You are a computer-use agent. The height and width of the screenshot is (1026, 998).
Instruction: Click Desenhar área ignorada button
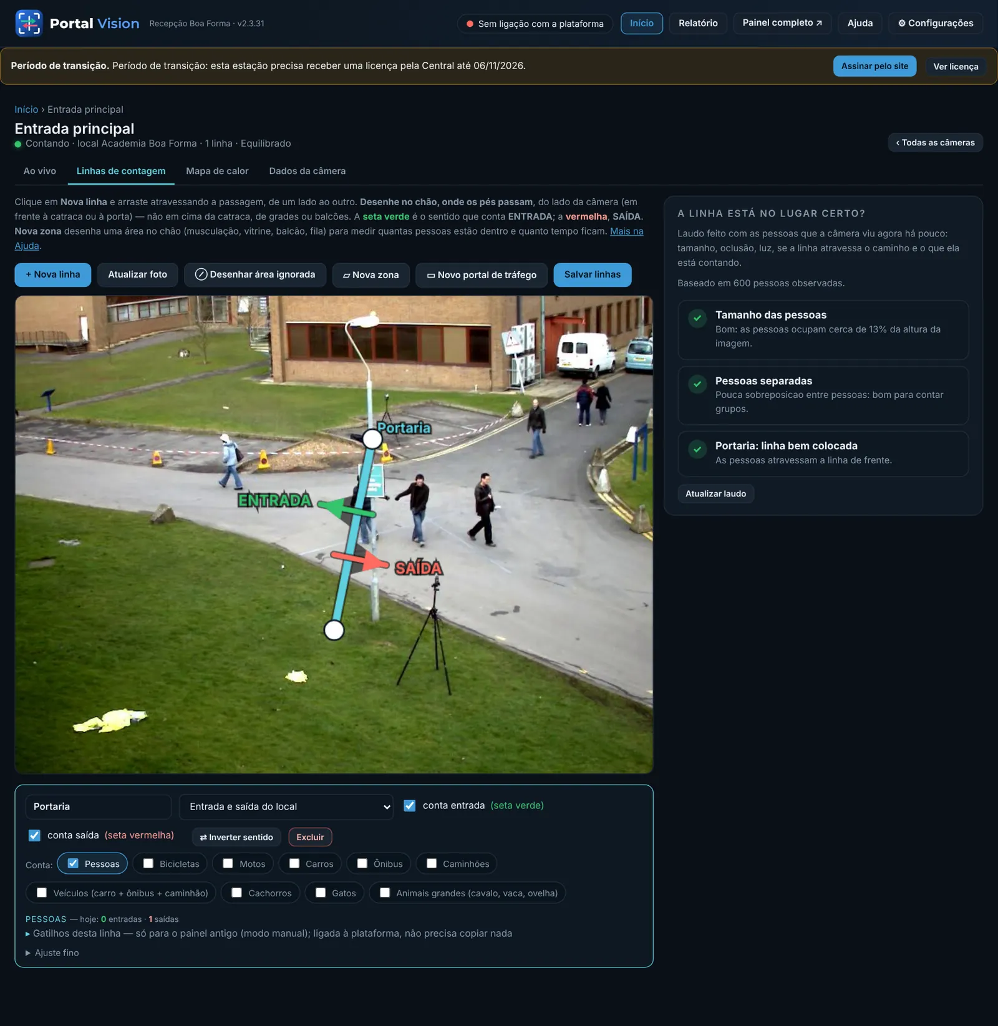coord(255,274)
